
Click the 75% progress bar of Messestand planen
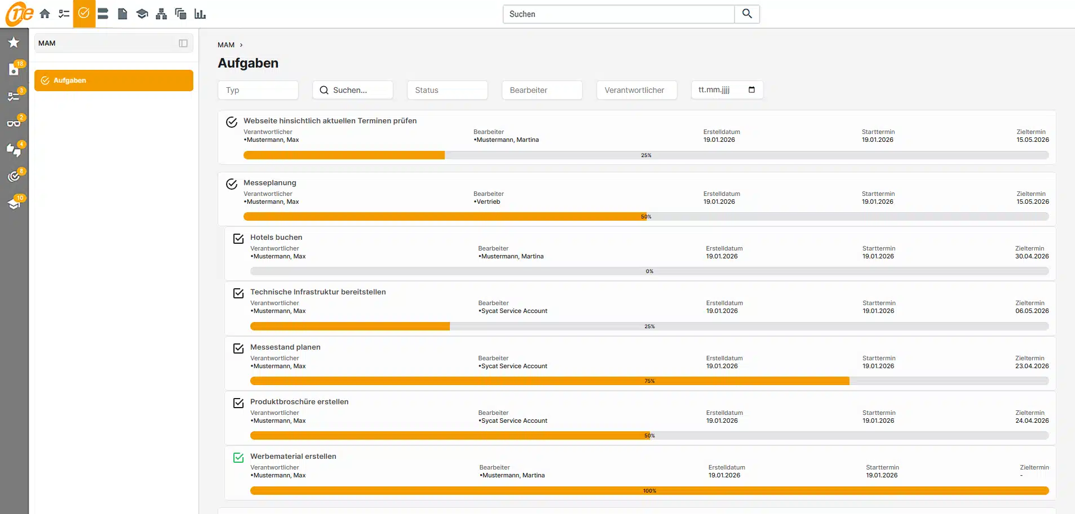coord(649,381)
